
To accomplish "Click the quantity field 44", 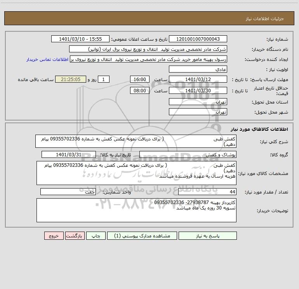I will click(x=207, y=192).
